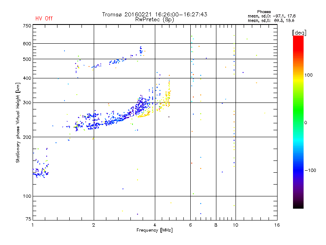Click the colorbar "100" degree label
The height and width of the screenshot is (245, 326).
[308, 75]
